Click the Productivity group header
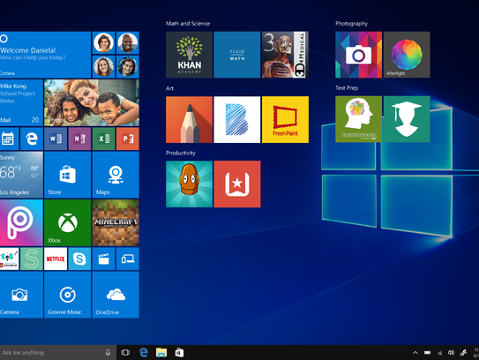 pyautogui.click(x=181, y=153)
